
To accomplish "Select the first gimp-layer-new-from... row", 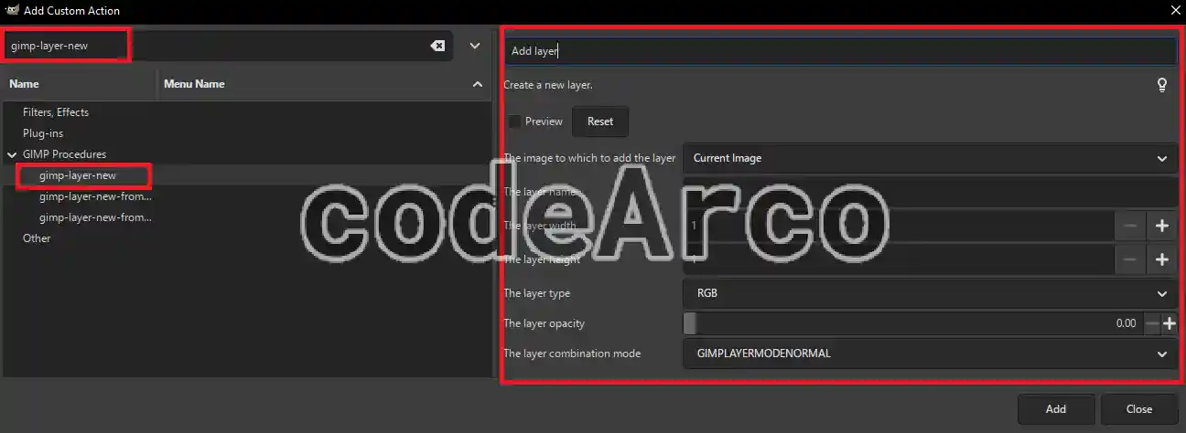I will tap(247, 196).
